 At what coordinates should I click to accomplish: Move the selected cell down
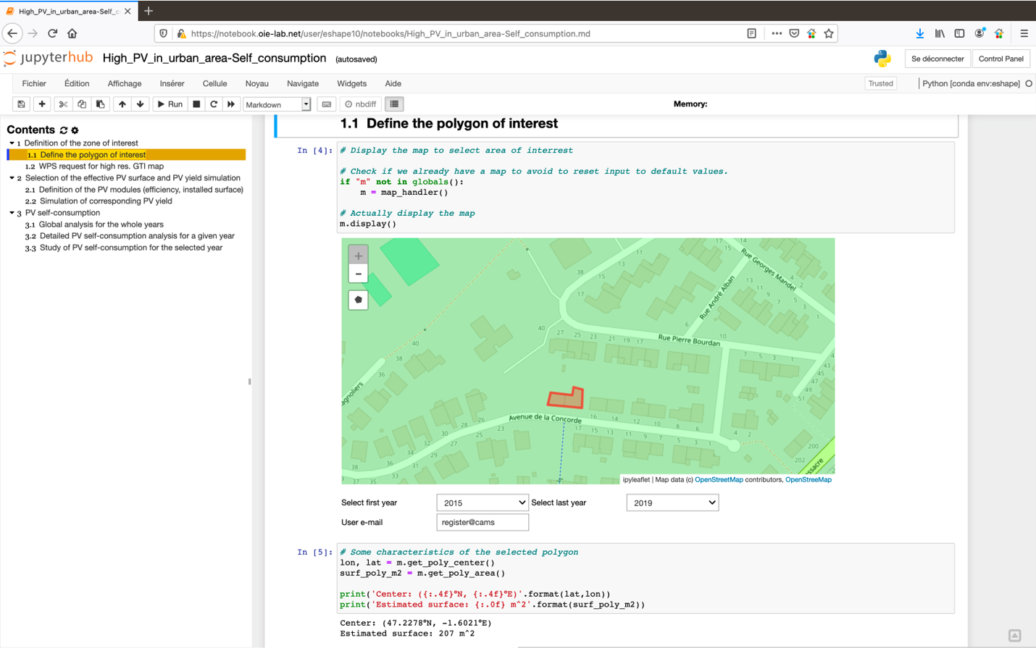click(139, 104)
